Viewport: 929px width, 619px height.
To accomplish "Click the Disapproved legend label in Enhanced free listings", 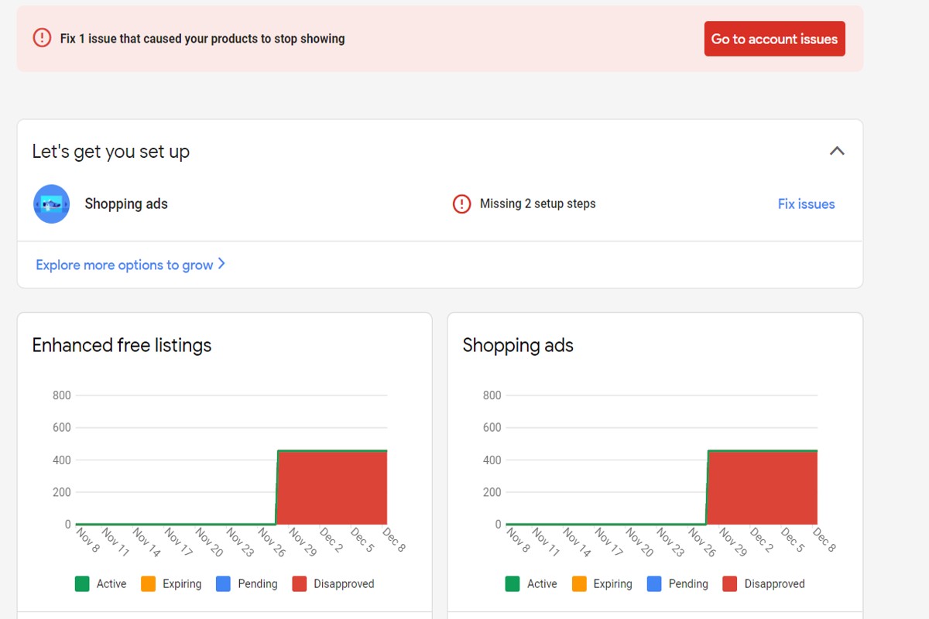I will (344, 584).
